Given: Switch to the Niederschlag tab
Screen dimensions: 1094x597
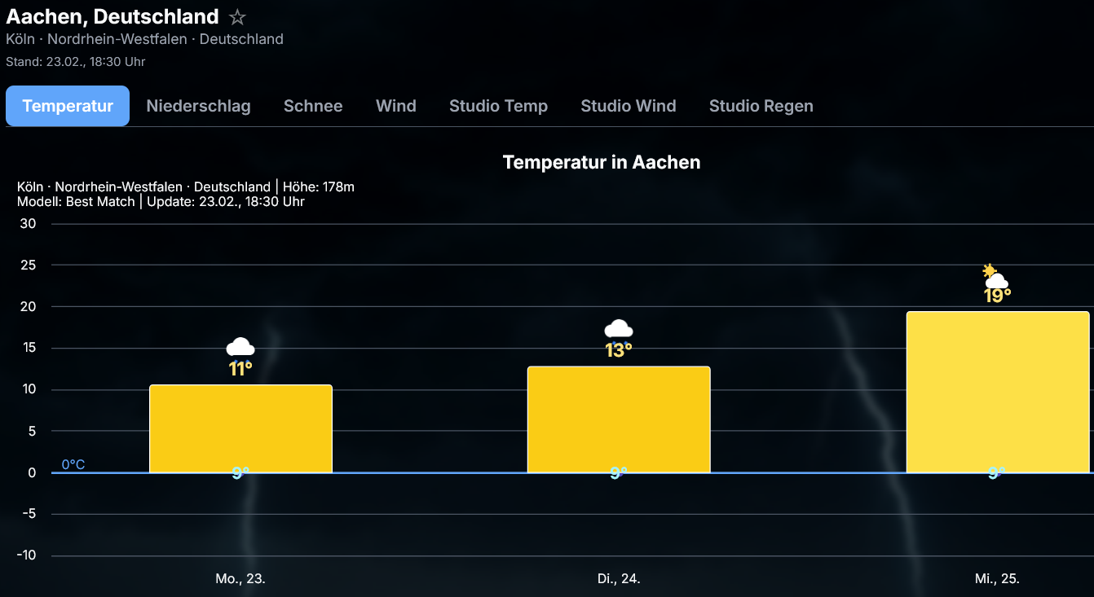Looking at the screenshot, I should tap(198, 106).
